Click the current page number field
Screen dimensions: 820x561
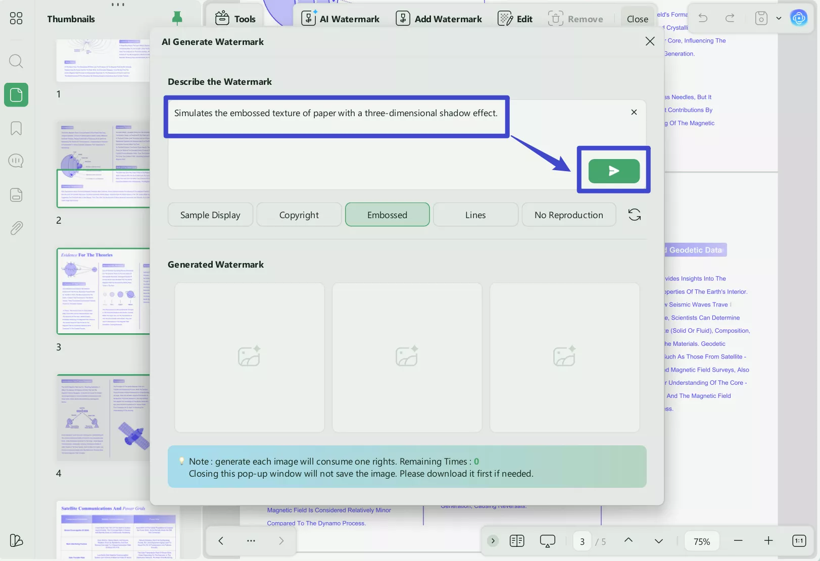pyautogui.click(x=582, y=541)
